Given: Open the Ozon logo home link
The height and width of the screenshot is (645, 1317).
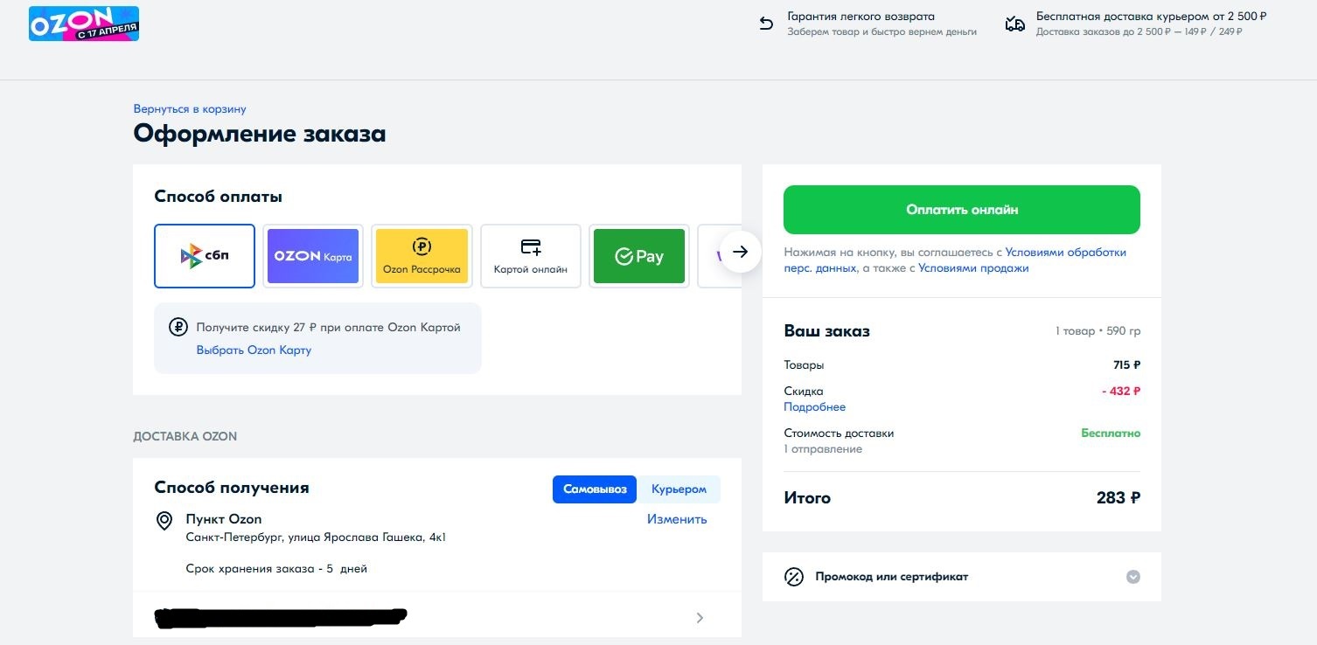Looking at the screenshot, I should click(84, 24).
